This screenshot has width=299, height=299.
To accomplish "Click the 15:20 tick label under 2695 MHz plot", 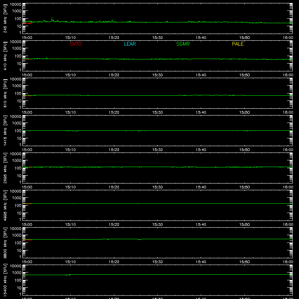I will click(x=114, y=187).
